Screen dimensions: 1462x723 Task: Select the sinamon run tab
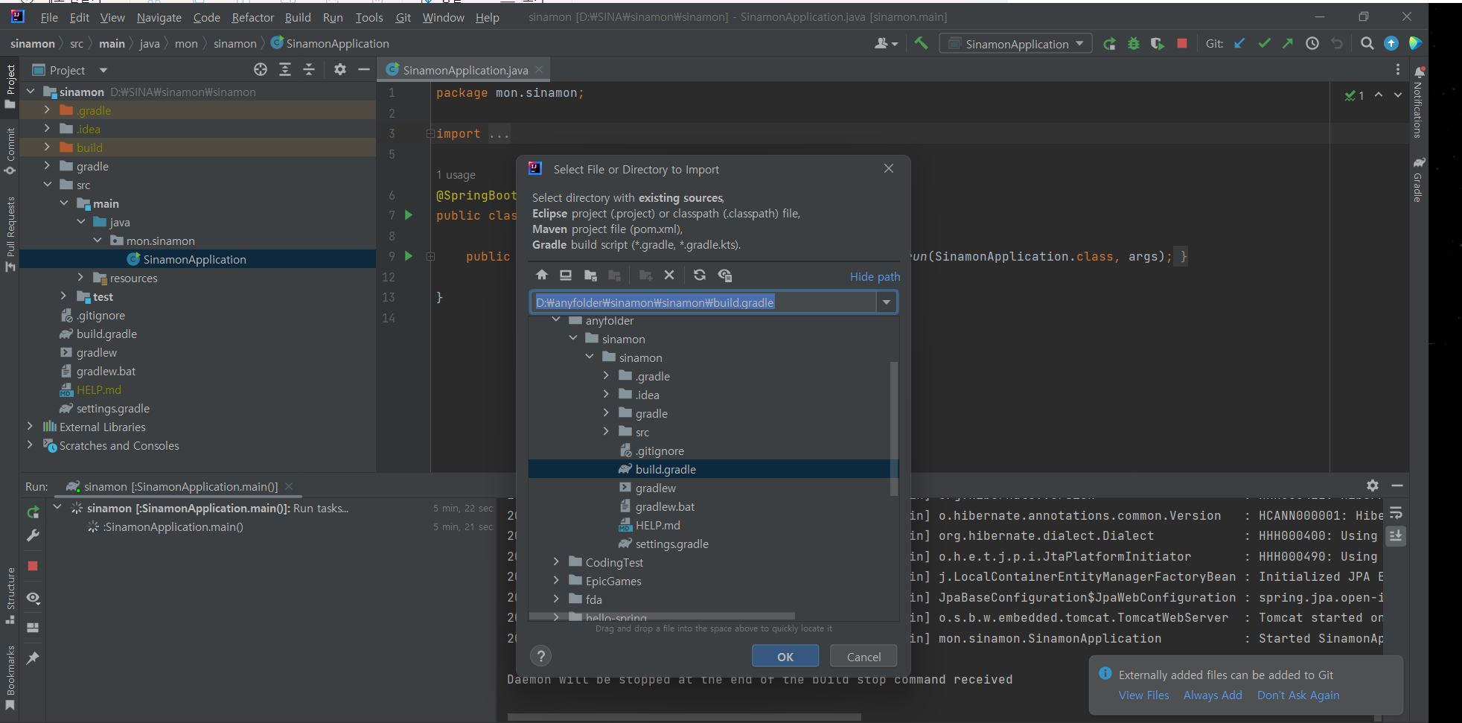point(180,486)
